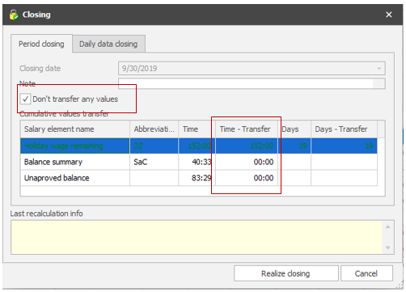This screenshot has height=292, width=406.
Task: Click the Time column header
Action: tap(197, 129)
